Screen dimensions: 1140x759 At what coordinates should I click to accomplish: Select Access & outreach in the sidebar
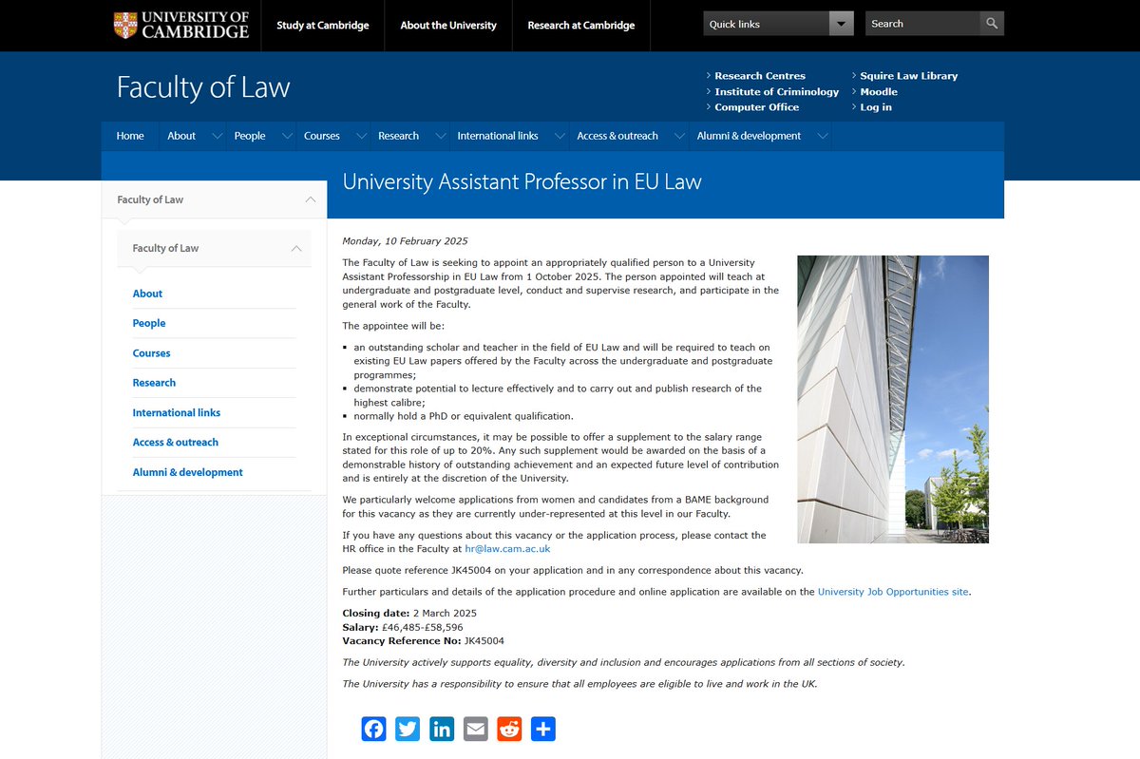176,443
